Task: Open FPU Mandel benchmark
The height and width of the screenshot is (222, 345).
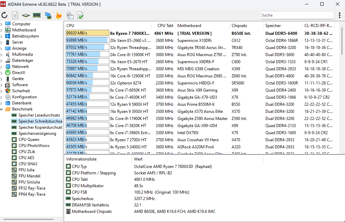Action: (29, 176)
